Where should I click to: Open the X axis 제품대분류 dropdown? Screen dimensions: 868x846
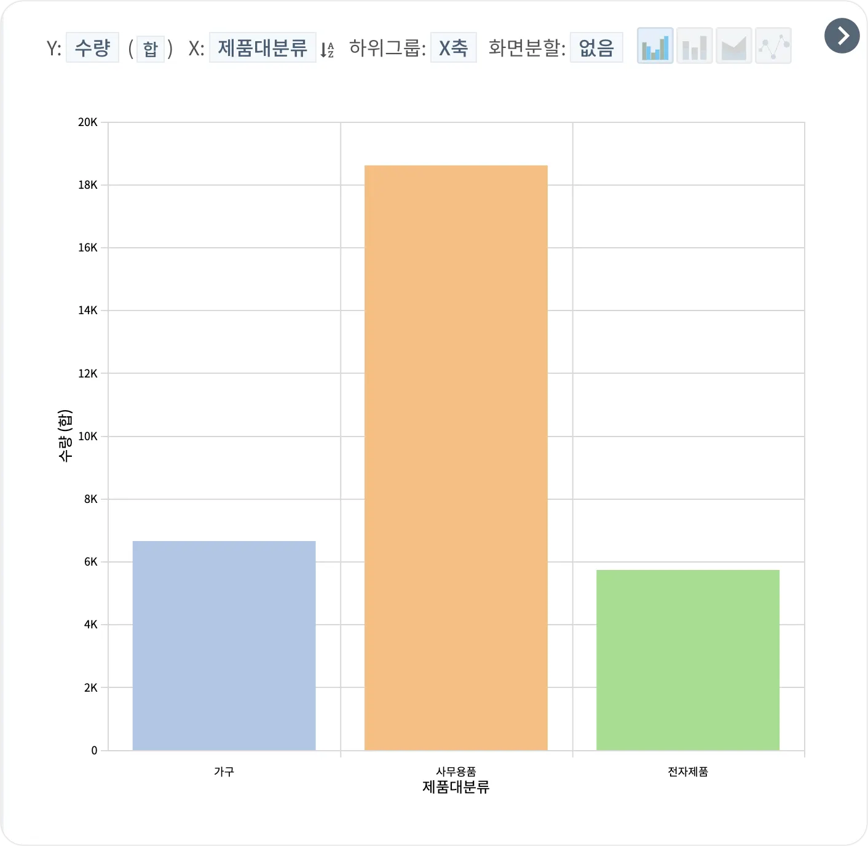[262, 47]
